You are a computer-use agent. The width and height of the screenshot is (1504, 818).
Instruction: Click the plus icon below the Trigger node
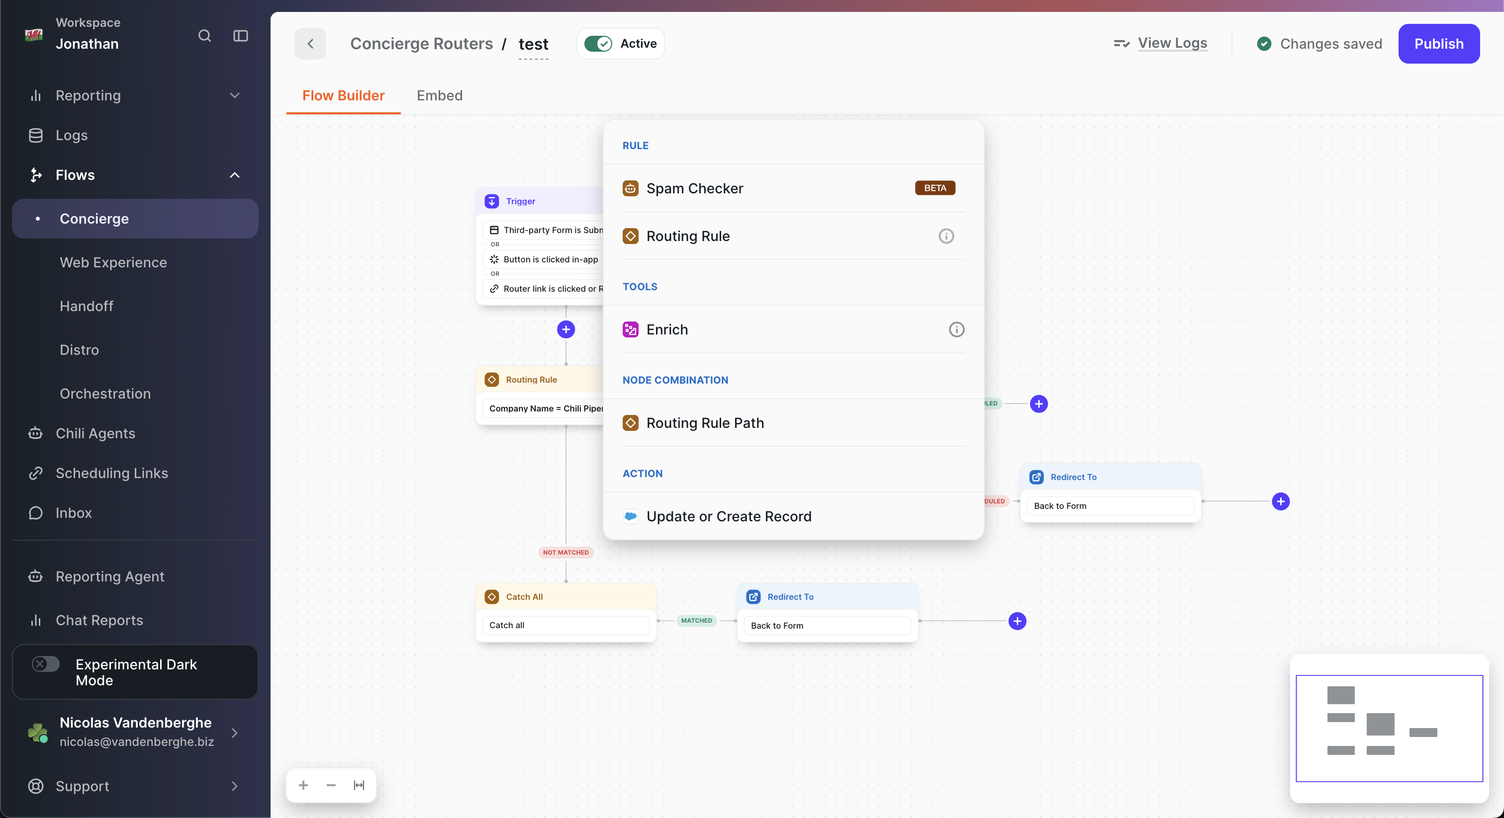point(565,329)
